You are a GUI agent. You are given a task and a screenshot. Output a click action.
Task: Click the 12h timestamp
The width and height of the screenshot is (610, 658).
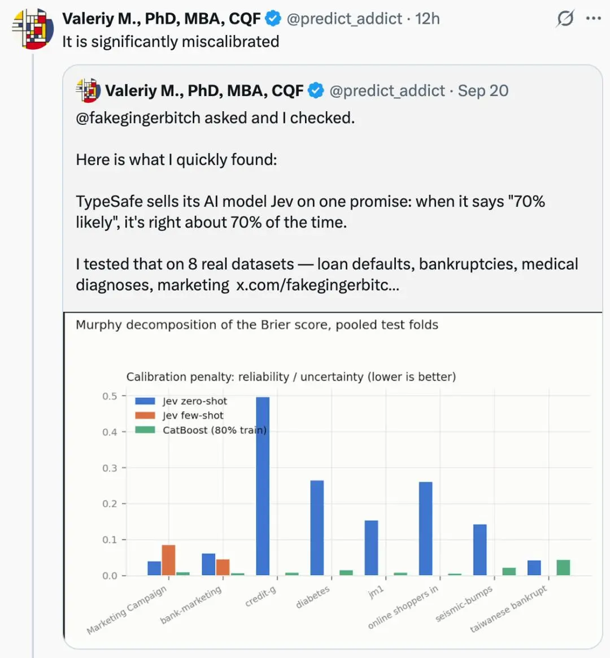point(428,19)
